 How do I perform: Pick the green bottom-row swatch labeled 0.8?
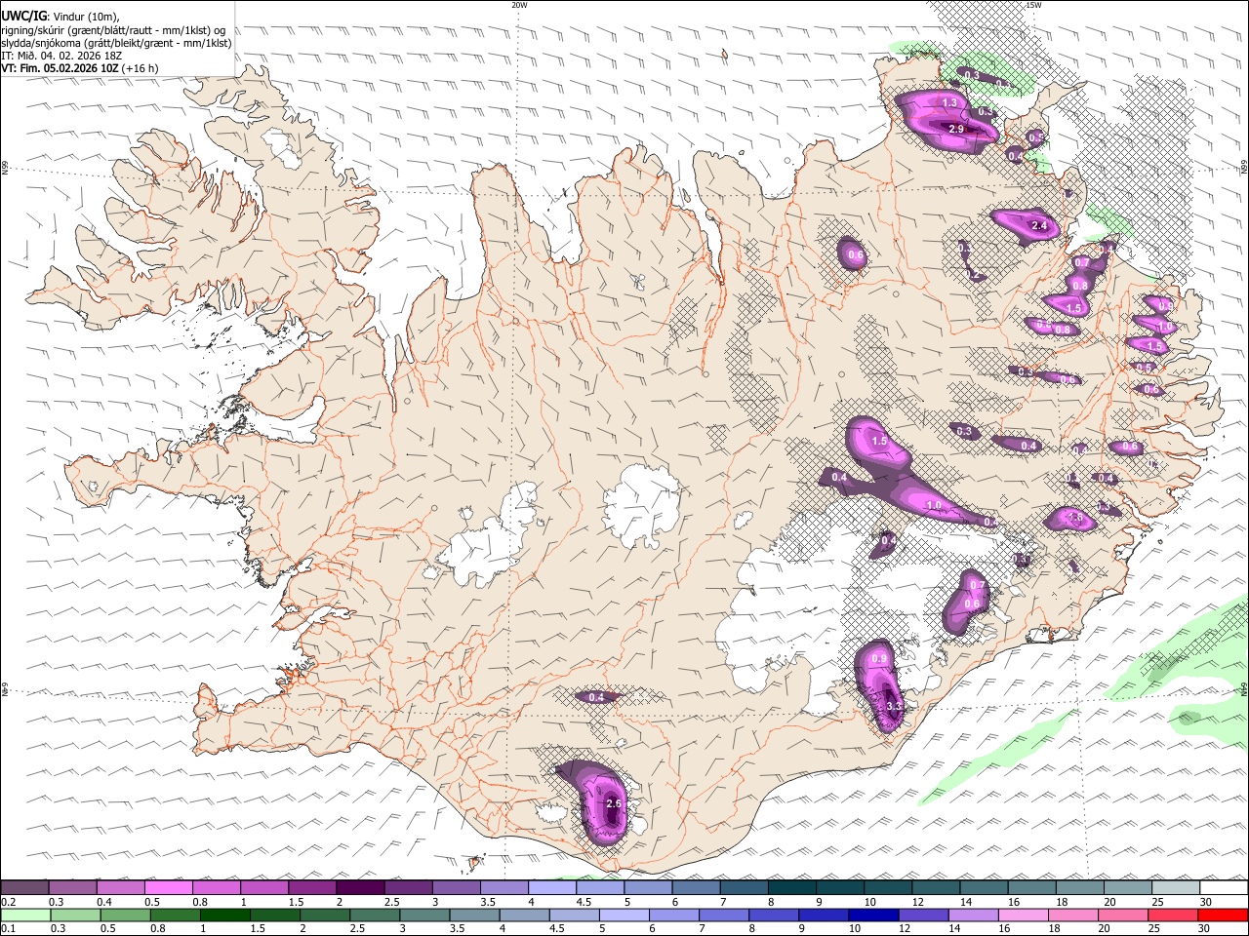(175, 915)
